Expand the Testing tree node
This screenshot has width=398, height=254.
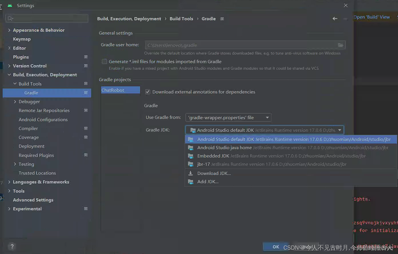pyautogui.click(x=15, y=164)
